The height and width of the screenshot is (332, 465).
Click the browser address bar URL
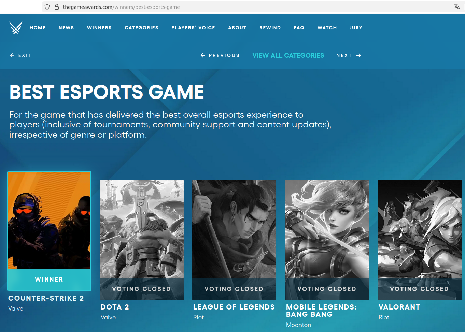(121, 7)
